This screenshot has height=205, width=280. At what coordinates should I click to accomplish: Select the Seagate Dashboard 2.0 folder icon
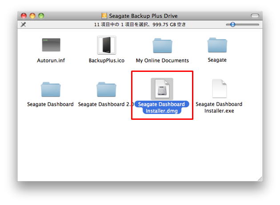(x=106, y=89)
